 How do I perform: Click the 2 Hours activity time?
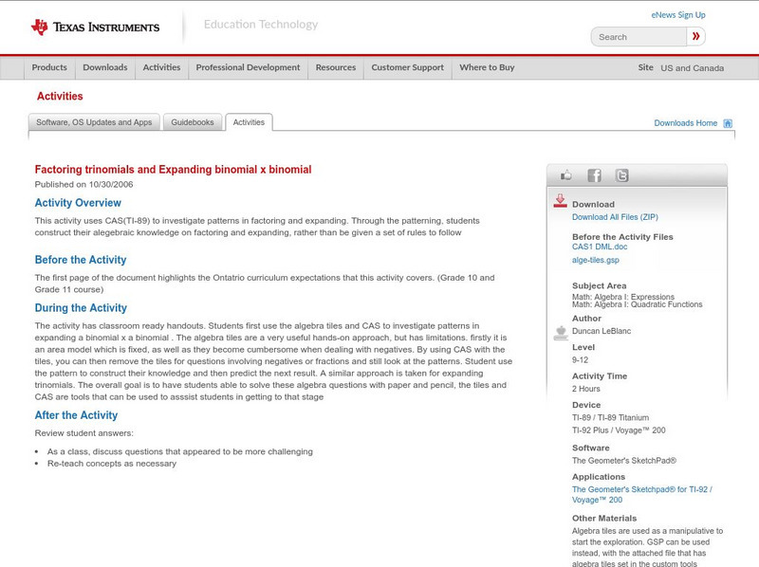(x=586, y=389)
